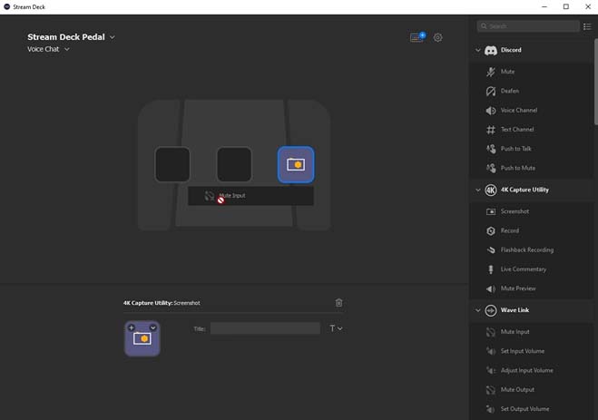Select the 4K Capture Record action
Image resolution: width=598 pixels, height=420 pixels.
509,230
